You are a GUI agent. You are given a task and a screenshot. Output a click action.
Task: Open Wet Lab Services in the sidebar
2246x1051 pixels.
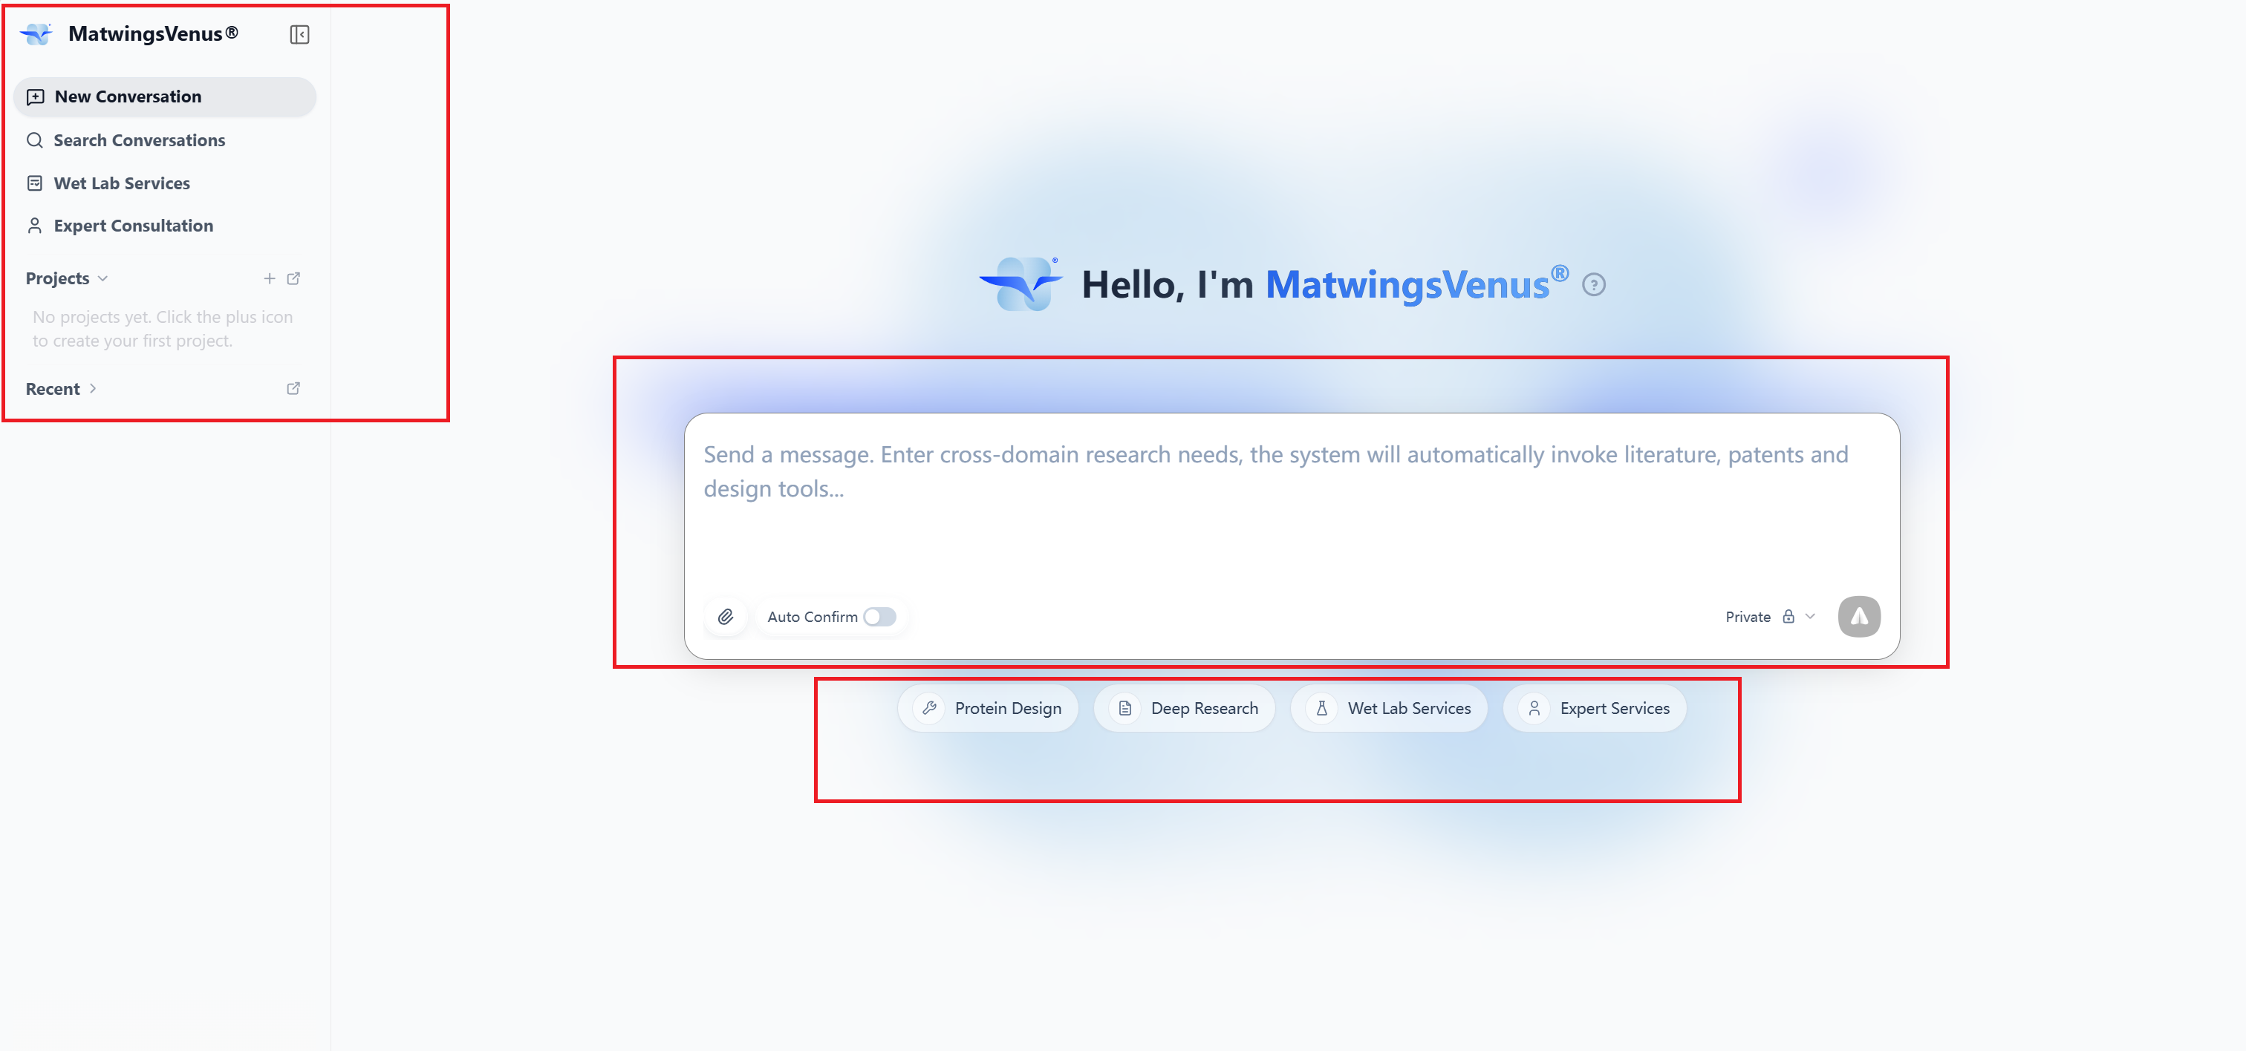[x=165, y=182]
